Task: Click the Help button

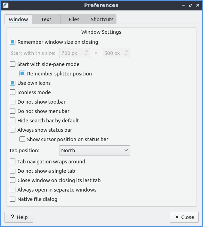Action: point(19,217)
